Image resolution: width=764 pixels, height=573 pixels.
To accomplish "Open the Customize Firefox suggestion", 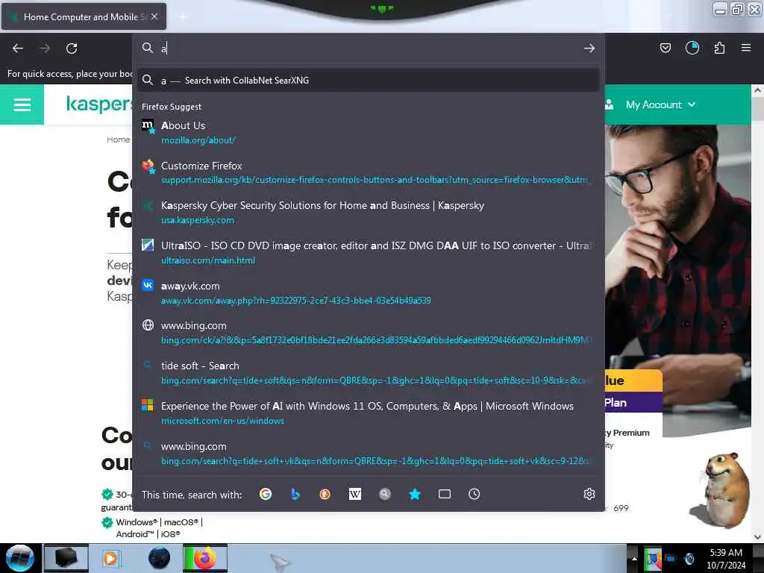I will pyautogui.click(x=369, y=172).
